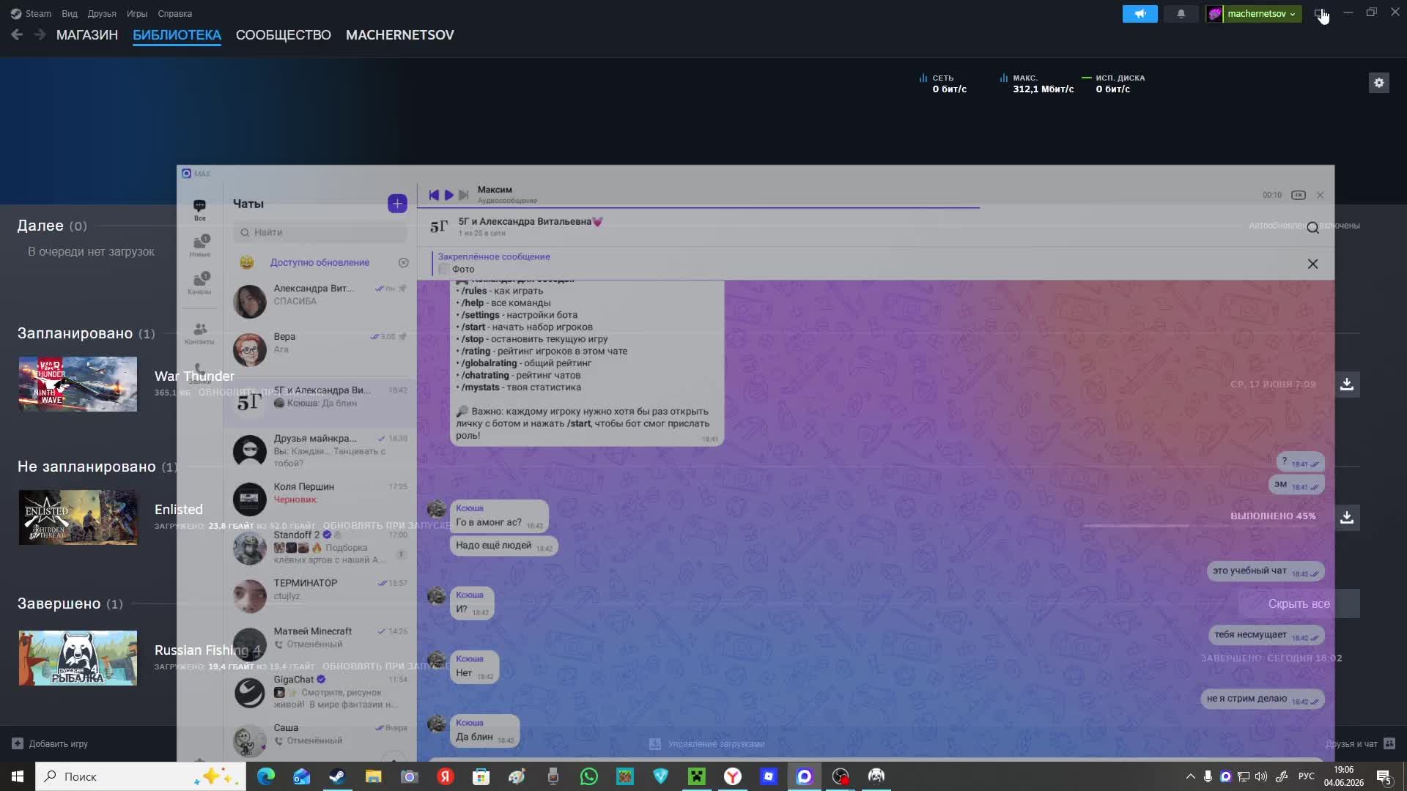Open the "Каналы" section in MAX sidebar
1407x791 pixels.
[199, 283]
